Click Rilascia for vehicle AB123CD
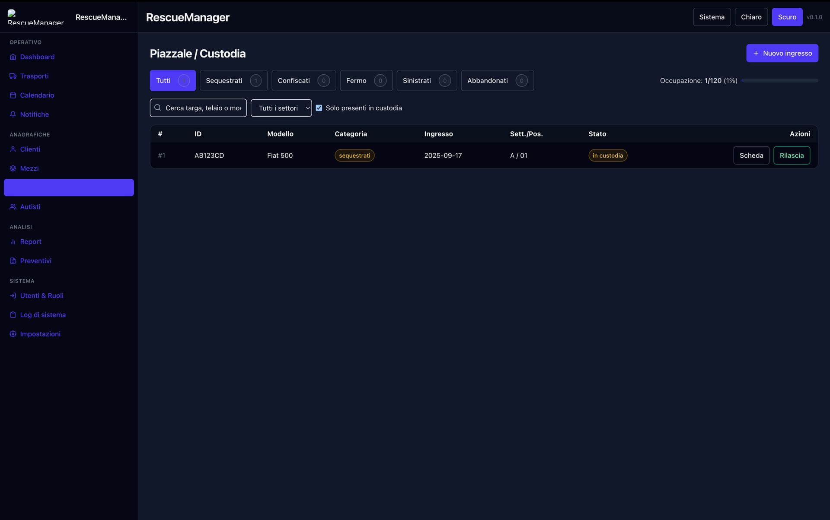Viewport: 830px width, 520px height. pos(791,155)
